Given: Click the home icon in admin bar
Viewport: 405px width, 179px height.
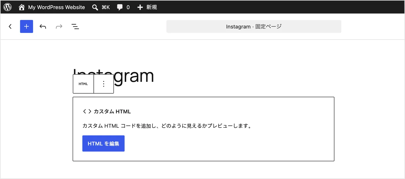Looking at the screenshot, I should (x=22, y=7).
